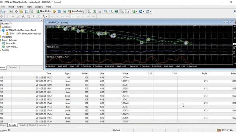Screen dimensions: 236x132
Task: Toggle the Strategy Tester icon
Action: 32,11
